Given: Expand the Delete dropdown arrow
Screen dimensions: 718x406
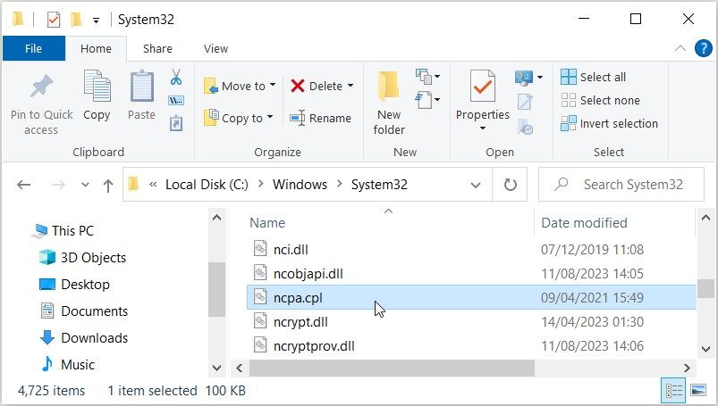Looking at the screenshot, I should point(351,86).
